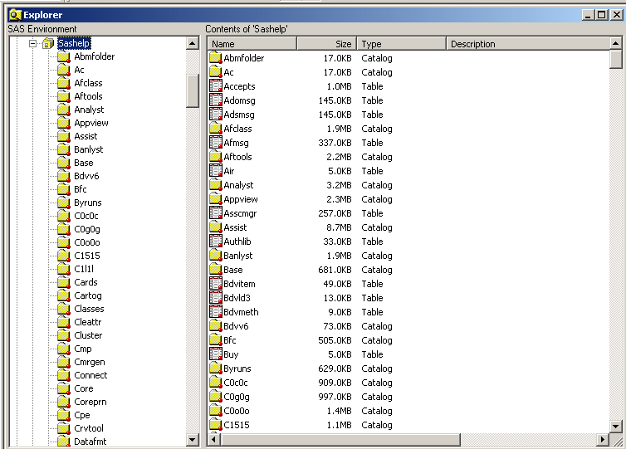Viewport: 626px width, 449px height.
Task: Click the Adsmsg table icon in contents list
Action: [x=216, y=115]
